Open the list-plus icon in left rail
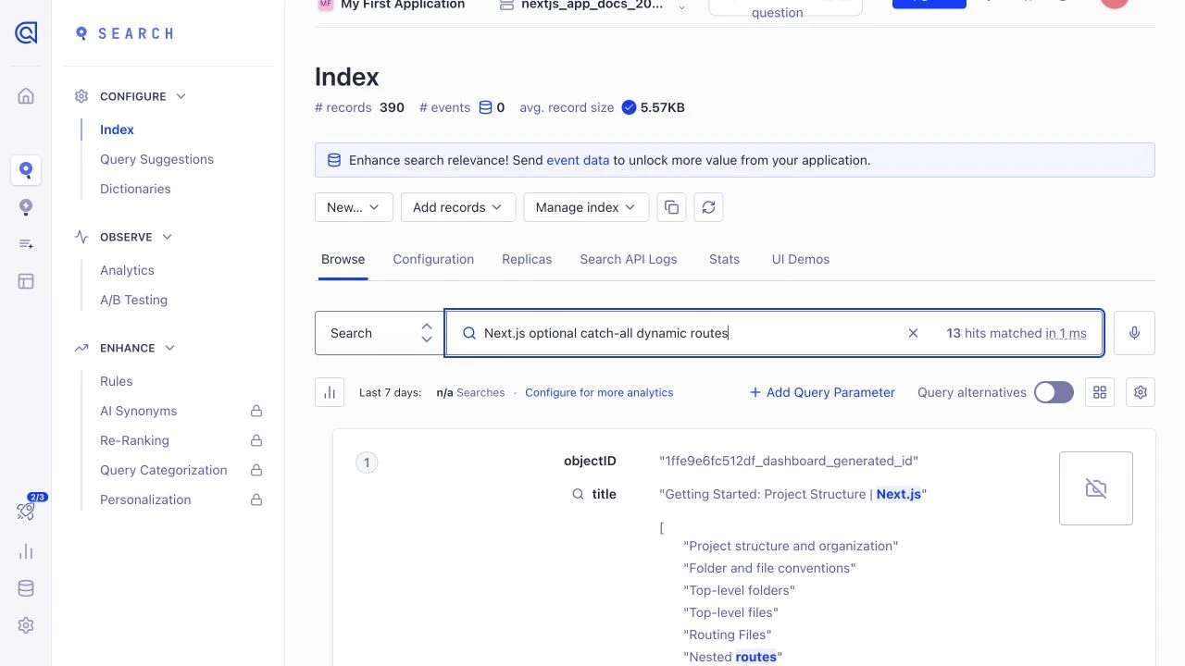The width and height of the screenshot is (1185, 666). tap(26, 244)
